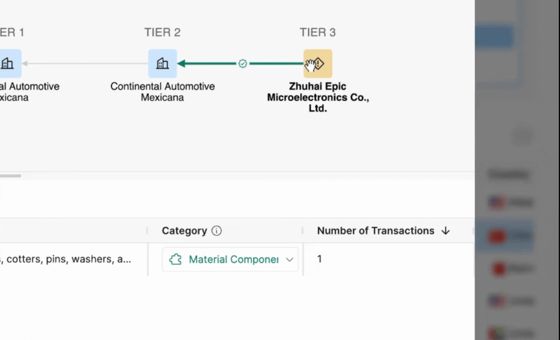The width and height of the screenshot is (560, 340).
Task: Click the green arrowhead pointing at Tier 2
Action: pos(181,64)
